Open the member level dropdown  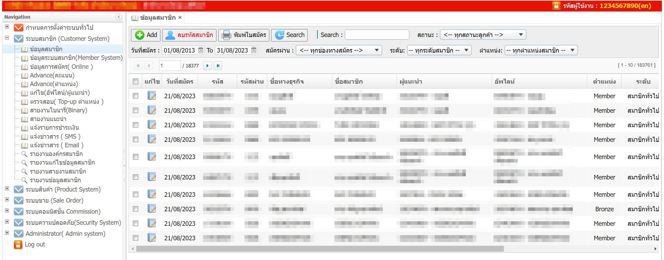click(x=439, y=50)
